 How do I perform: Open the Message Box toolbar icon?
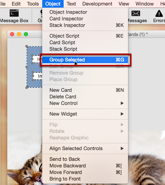coord(14,13)
